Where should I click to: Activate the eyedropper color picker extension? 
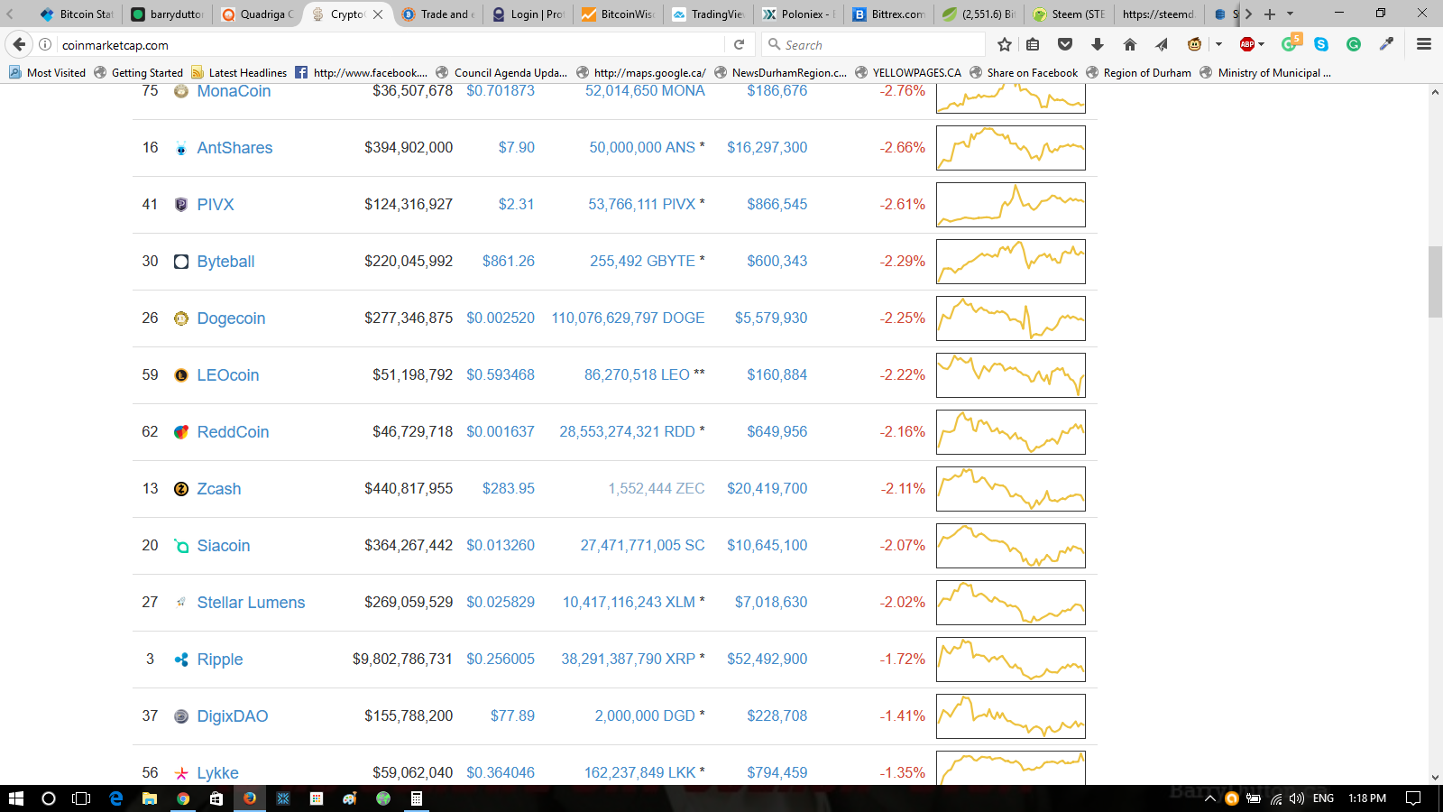pyautogui.click(x=1386, y=44)
